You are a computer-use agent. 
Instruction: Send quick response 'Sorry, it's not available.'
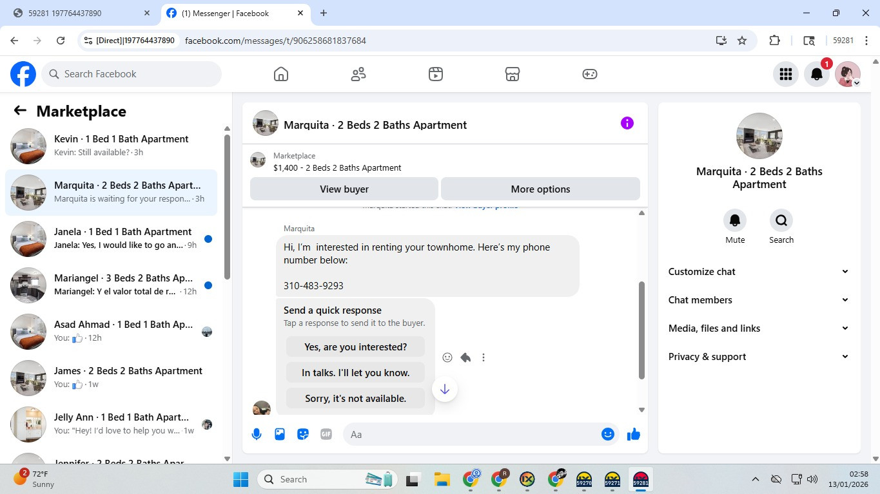point(355,399)
